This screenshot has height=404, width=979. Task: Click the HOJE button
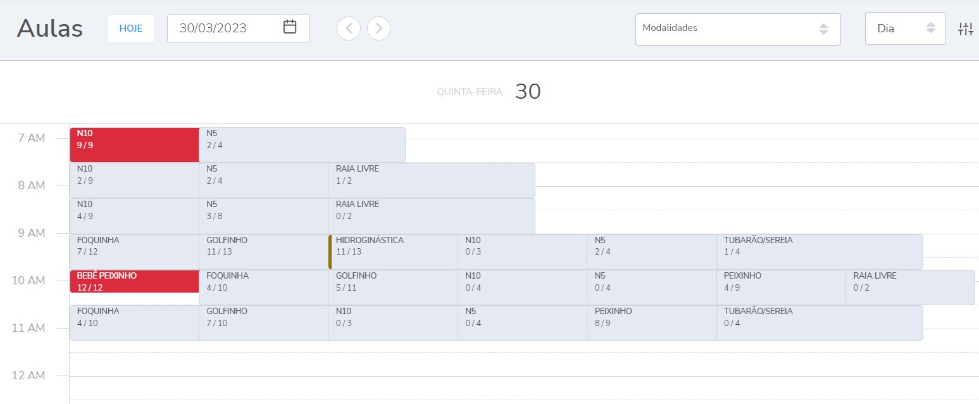131,28
